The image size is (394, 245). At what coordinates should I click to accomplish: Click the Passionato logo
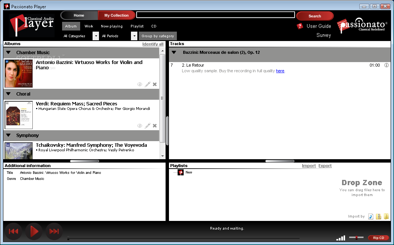(362, 25)
